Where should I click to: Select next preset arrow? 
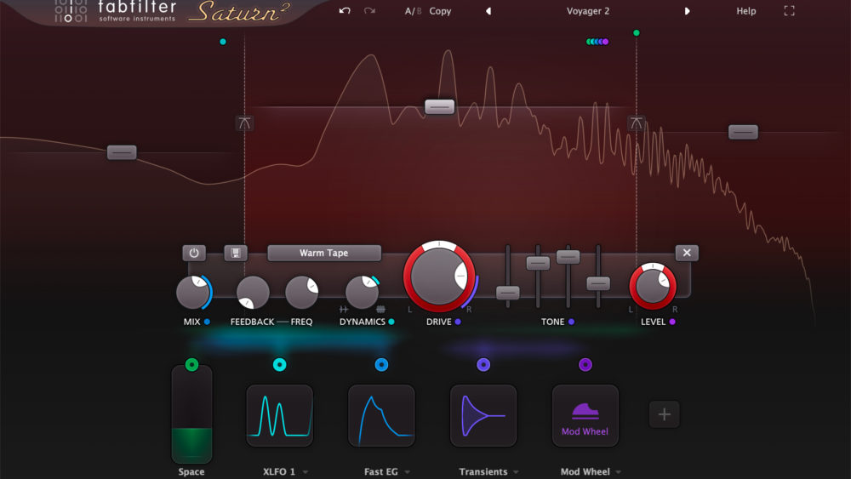click(688, 11)
